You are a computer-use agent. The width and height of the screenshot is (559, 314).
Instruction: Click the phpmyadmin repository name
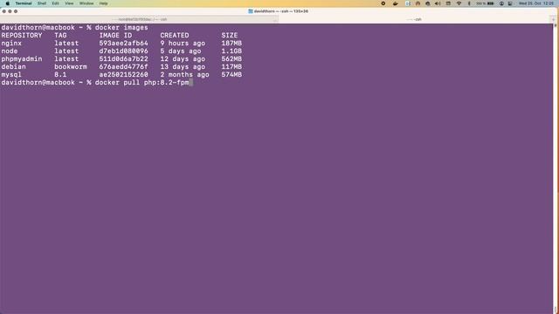click(22, 58)
